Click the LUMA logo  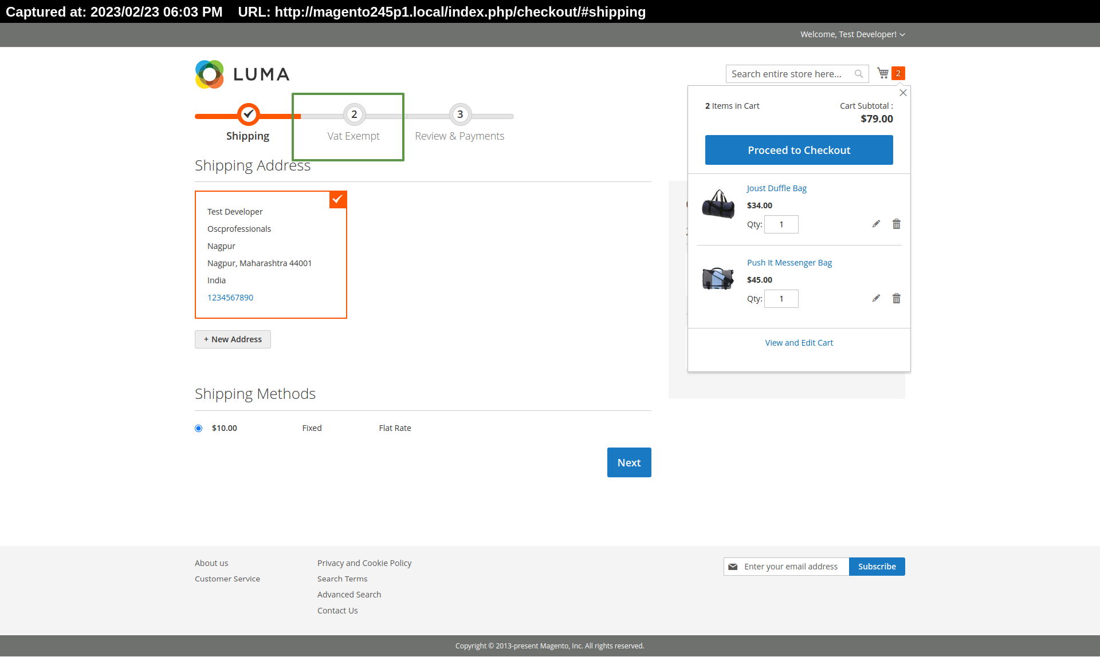click(242, 74)
